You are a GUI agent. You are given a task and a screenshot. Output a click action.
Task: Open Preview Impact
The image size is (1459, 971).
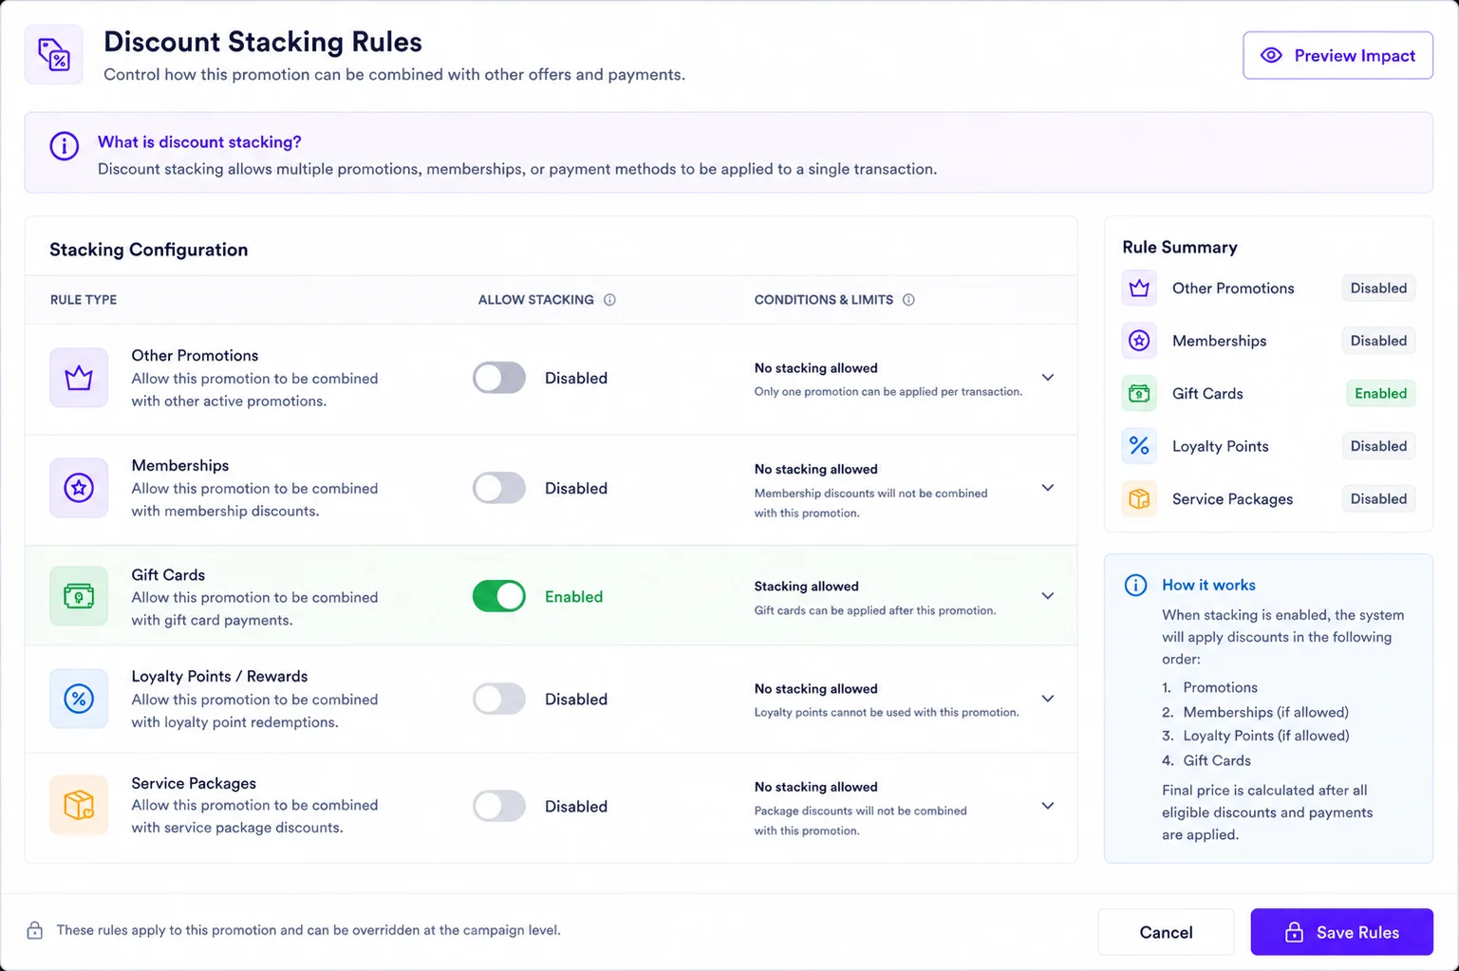coord(1337,56)
